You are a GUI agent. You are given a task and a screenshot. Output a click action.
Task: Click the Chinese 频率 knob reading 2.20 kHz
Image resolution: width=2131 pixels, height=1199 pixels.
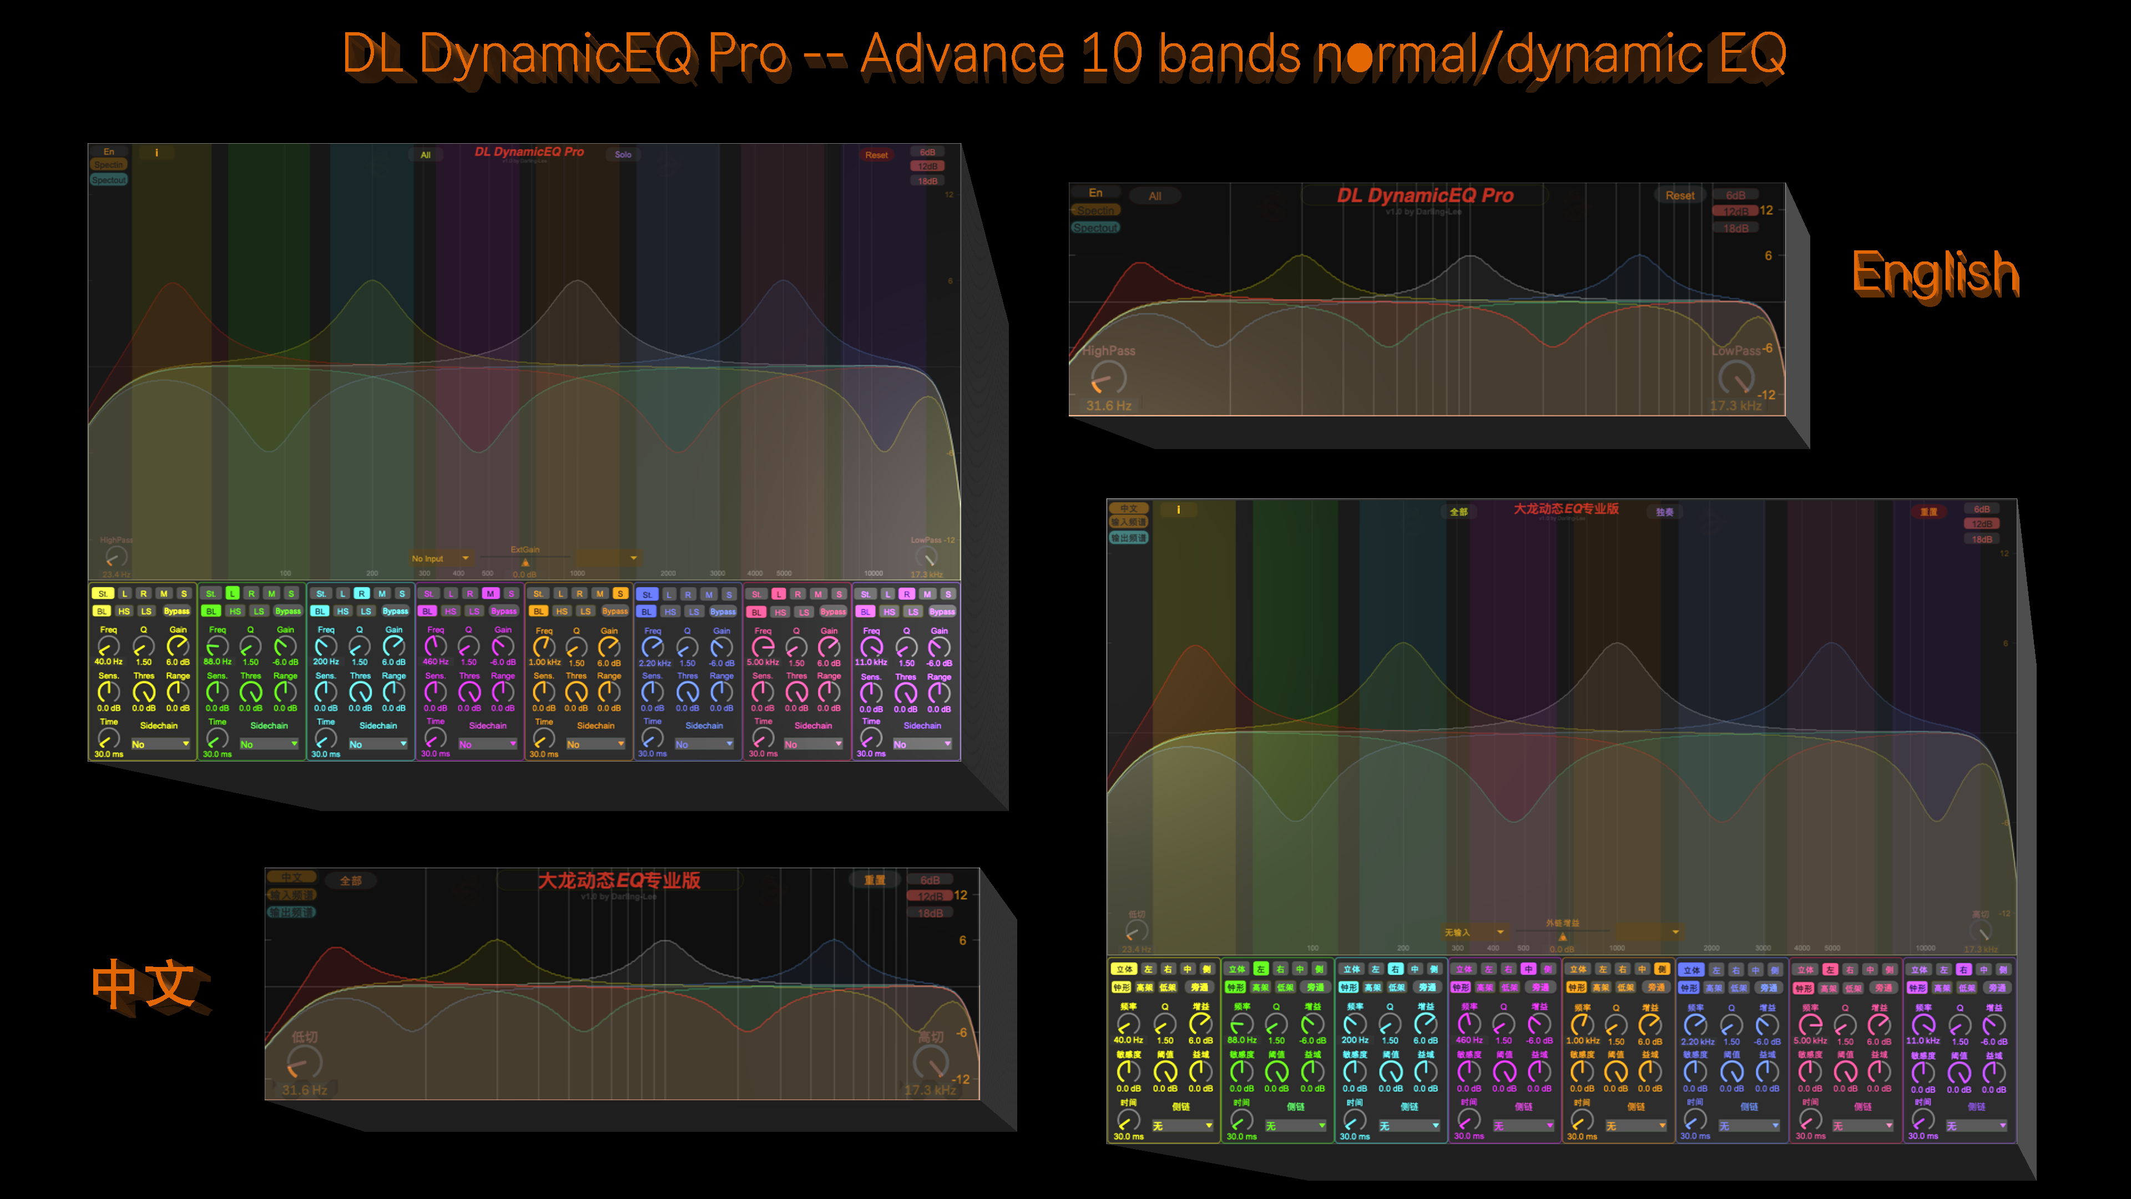click(x=1695, y=1025)
